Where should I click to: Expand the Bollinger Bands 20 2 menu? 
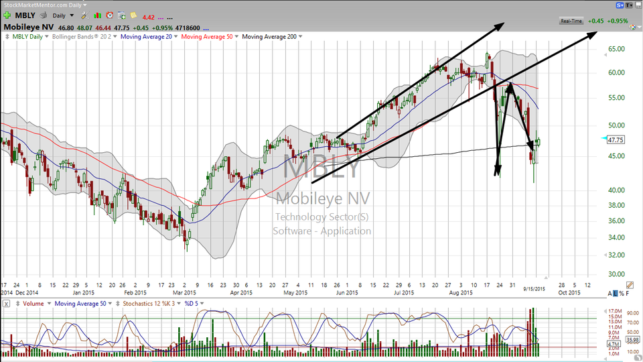pos(115,36)
